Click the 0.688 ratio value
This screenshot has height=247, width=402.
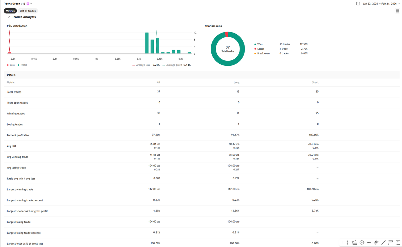[x=156, y=178]
